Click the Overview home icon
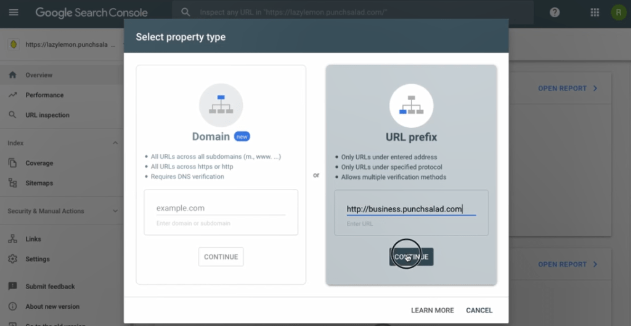The image size is (631, 326). pos(12,75)
